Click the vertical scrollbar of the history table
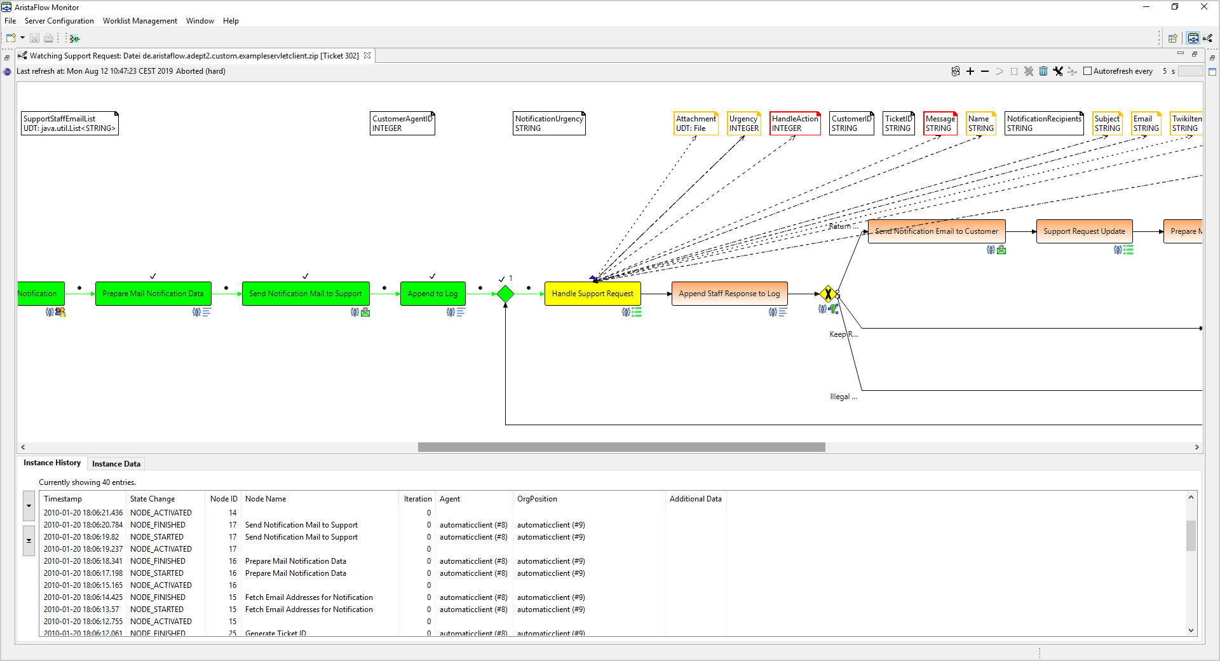 click(1191, 536)
